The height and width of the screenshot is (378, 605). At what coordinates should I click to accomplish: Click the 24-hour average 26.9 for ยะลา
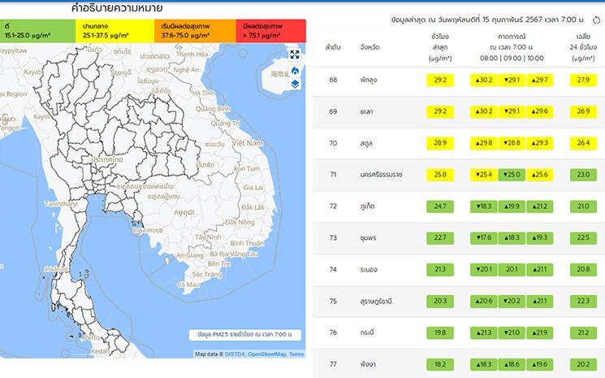(583, 111)
